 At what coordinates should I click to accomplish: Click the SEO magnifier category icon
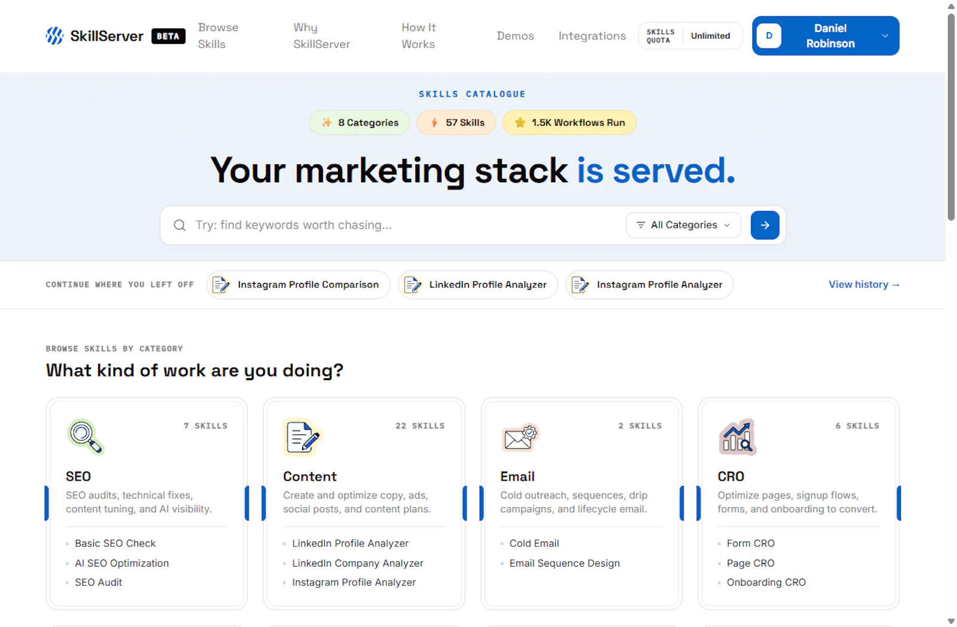[x=86, y=437]
